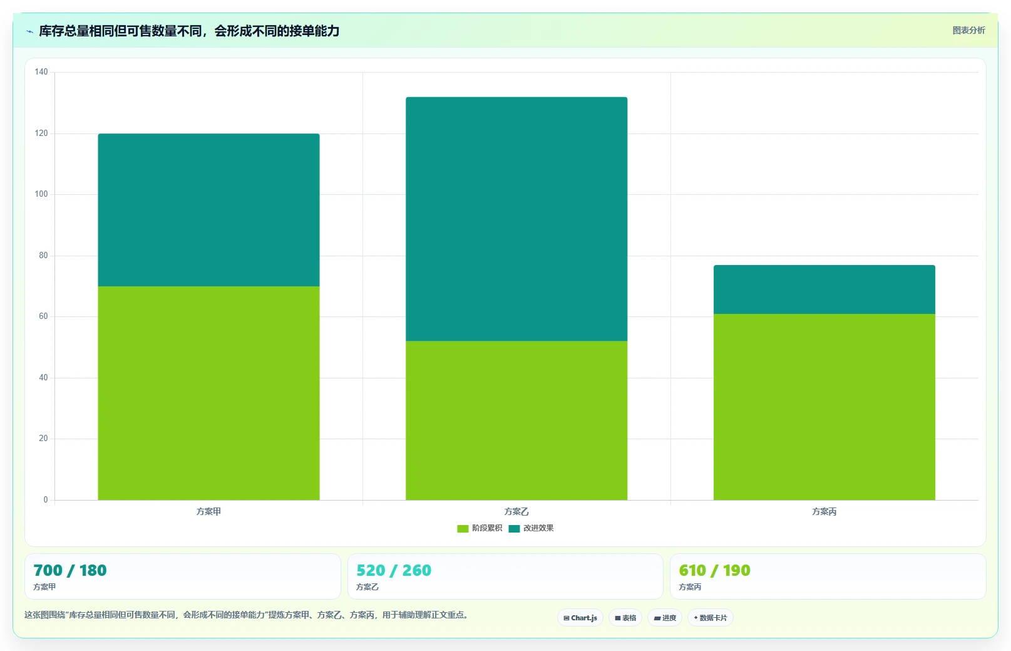Screen dimensions: 1011x651
Task: Click the 方案丙 x-axis label
Action: (x=824, y=511)
